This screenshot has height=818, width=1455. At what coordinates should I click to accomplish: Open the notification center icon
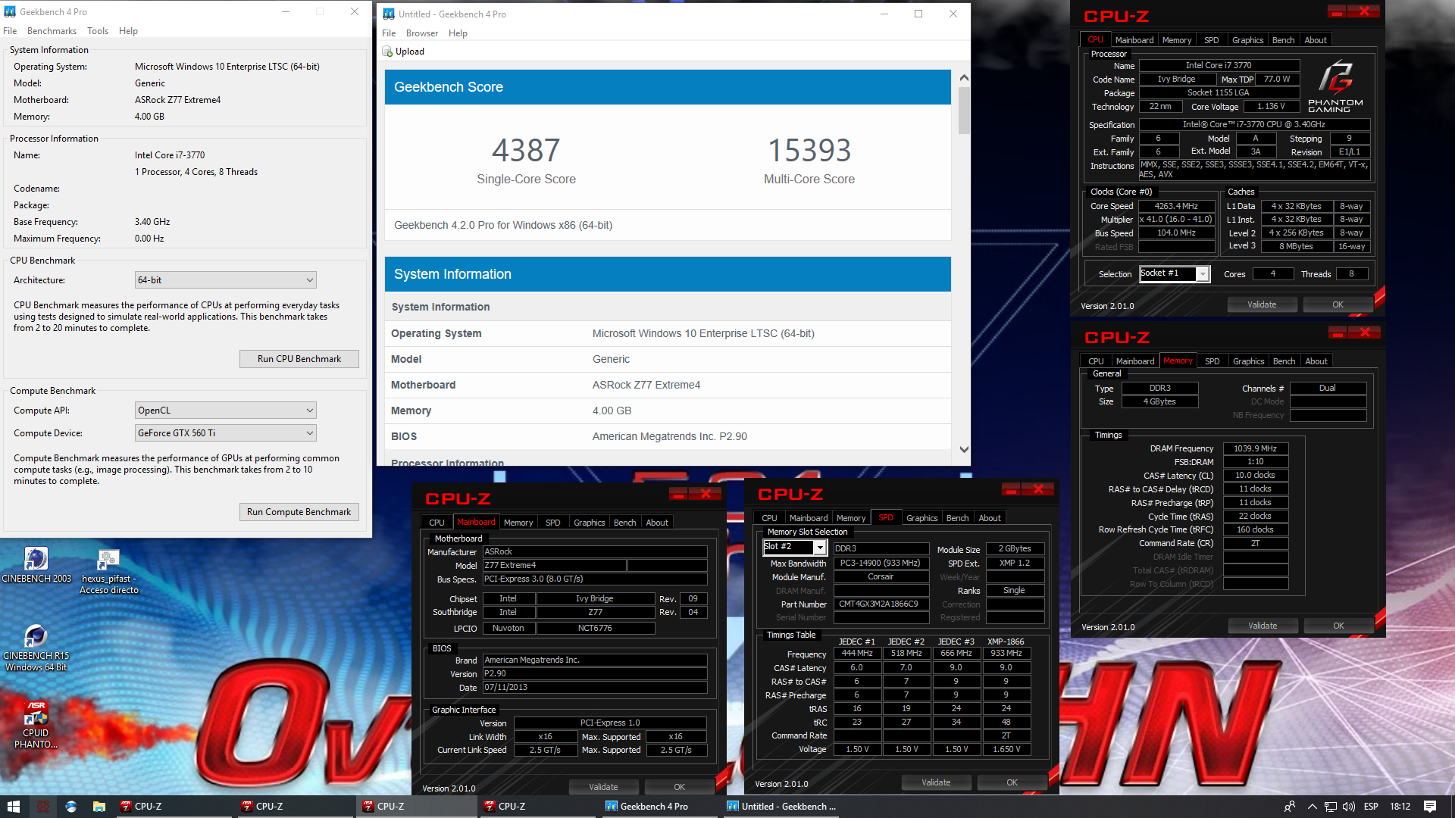(x=1430, y=807)
